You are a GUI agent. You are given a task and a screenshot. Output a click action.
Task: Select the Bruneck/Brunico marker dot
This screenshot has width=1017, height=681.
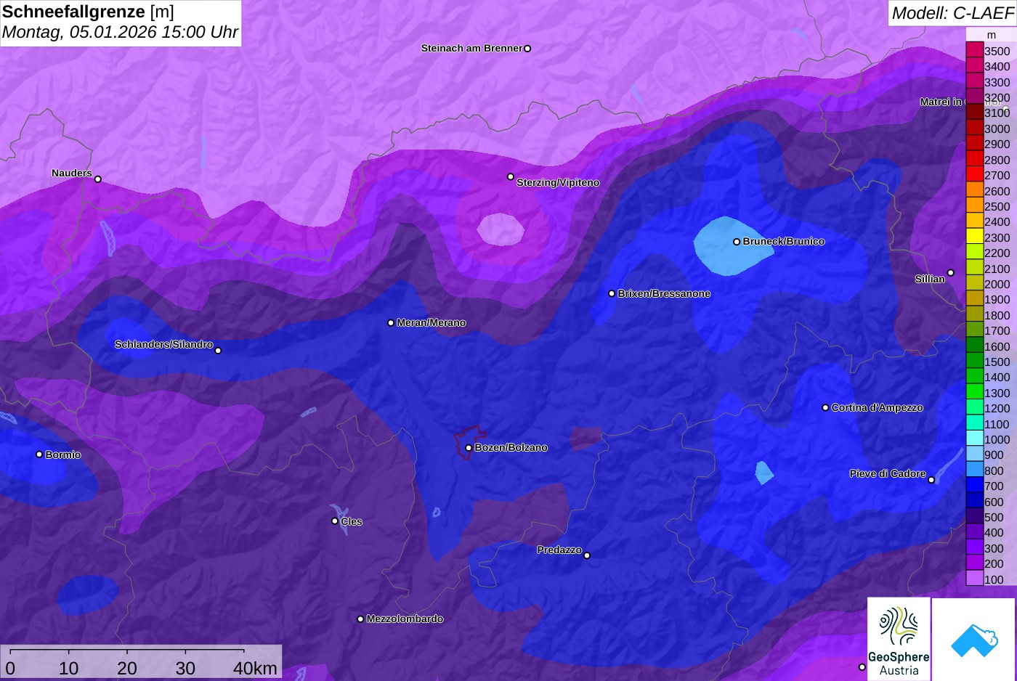pyautogui.click(x=737, y=242)
